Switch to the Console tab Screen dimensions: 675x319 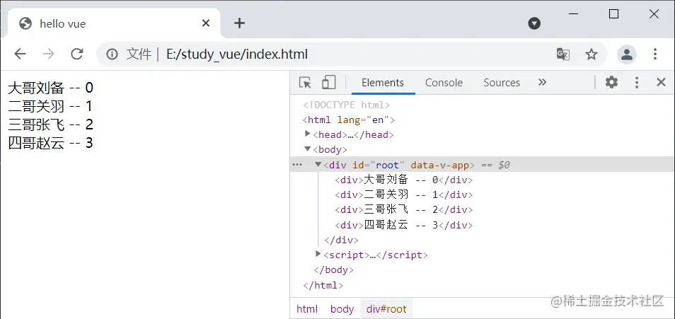[444, 83]
